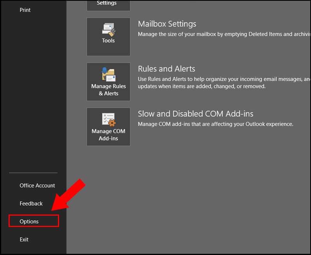Image resolution: width=311 pixels, height=255 pixels.
Task: Click the checklist icon on COM Add-ins tile
Action: point(107,119)
